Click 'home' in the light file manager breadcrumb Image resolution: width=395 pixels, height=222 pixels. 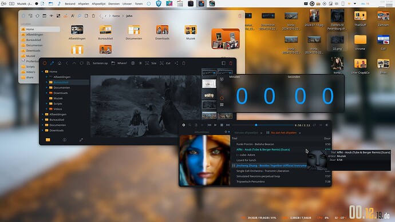(x=116, y=16)
